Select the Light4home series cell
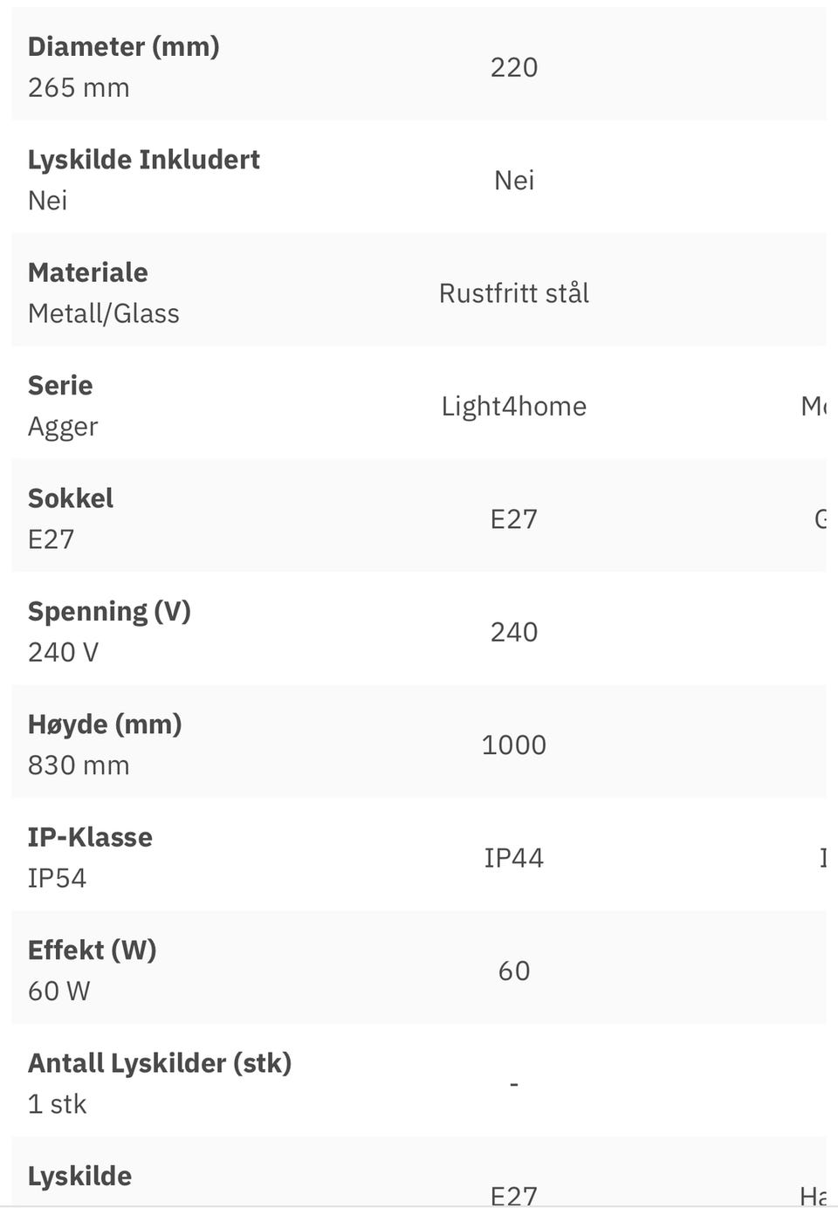This screenshot has width=838, height=1208. (513, 406)
